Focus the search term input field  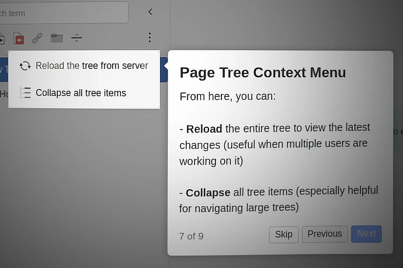pyautogui.click(x=63, y=12)
